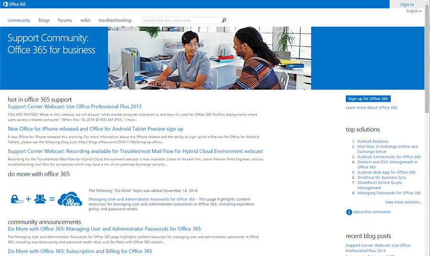Open the English language dropdown
Viewport: 430px width, 256px height.
(x=414, y=11)
